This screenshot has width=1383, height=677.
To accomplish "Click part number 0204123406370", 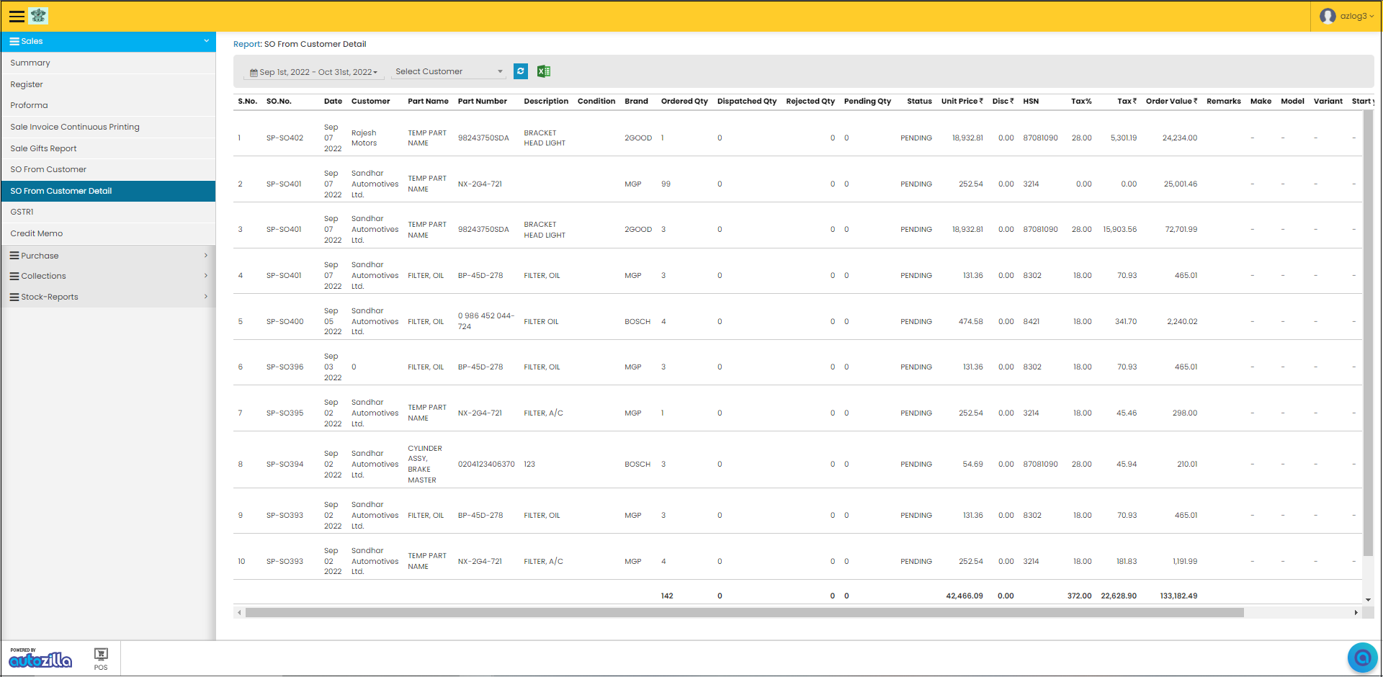I will coord(486,465).
